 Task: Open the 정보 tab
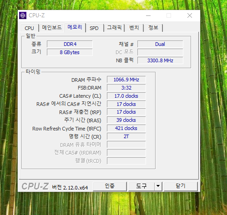click(153, 28)
